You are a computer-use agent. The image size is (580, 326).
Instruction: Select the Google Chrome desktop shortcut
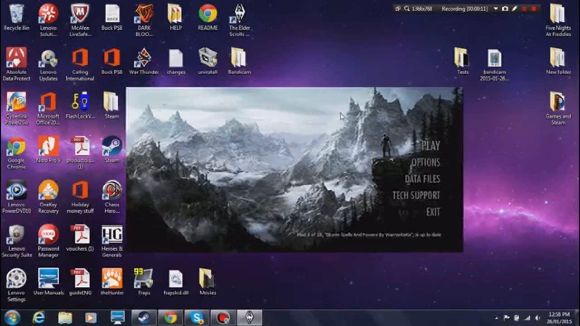pos(16,153)
